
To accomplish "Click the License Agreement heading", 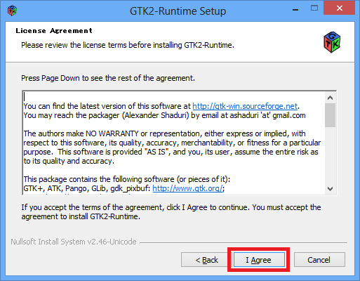I will click(54, 31).
